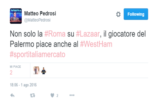The image size is (158, 105).
Task: Open the #Roma hashtag
Action: click(55, 34)
